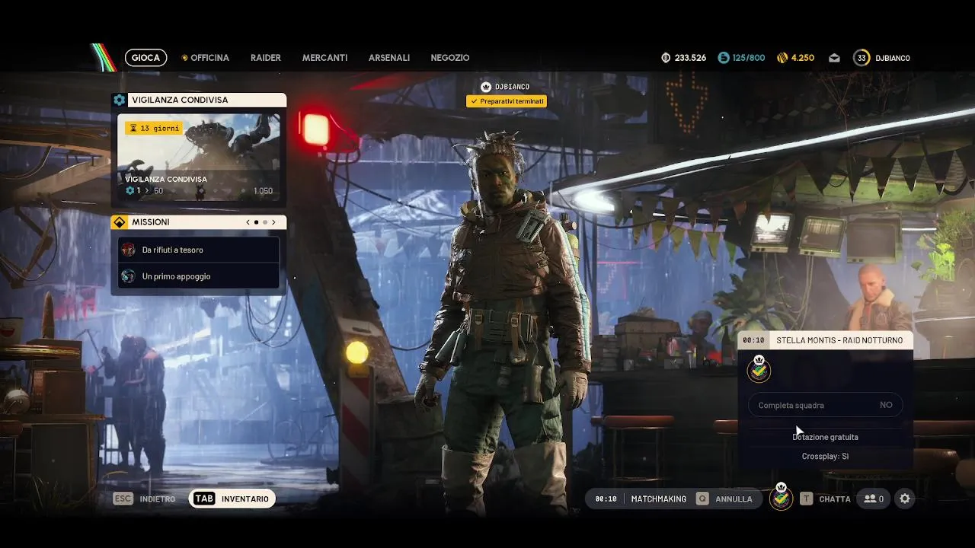Select the GIOCA tab
The image size is (975, 548).
pyautogui.click(x=145, y=58)
